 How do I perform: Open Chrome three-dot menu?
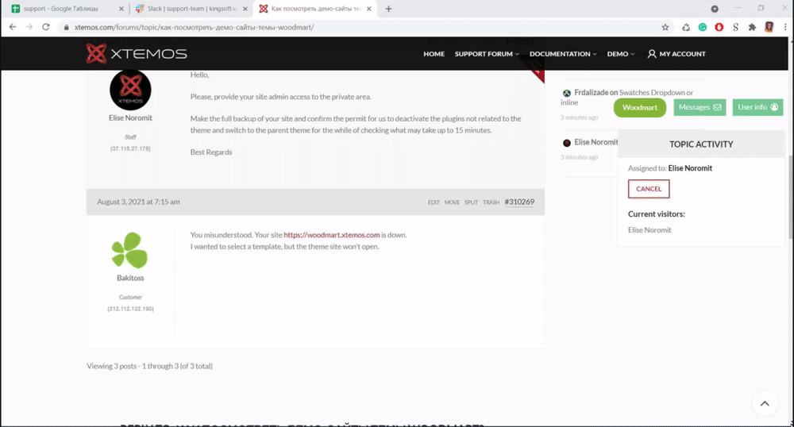pyautogui.click(x=785, y=27)
